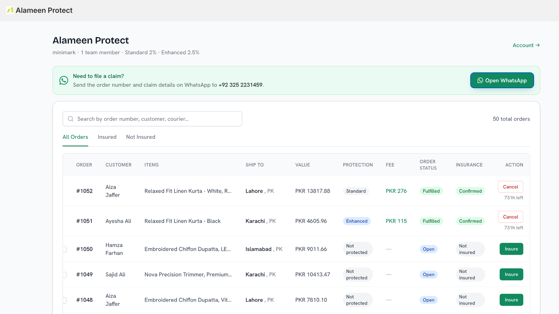Click 'Relaxed Fit Linen Kurta - Black' item
559x314 pixels.
pyautogui.click(x=183, y=221)
